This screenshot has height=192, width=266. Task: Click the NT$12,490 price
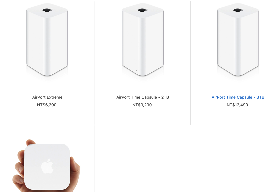237,105
